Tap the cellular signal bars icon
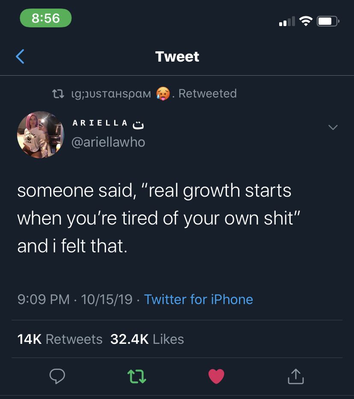This screenshot has height=399, width=354. click(x=286, y=21)
